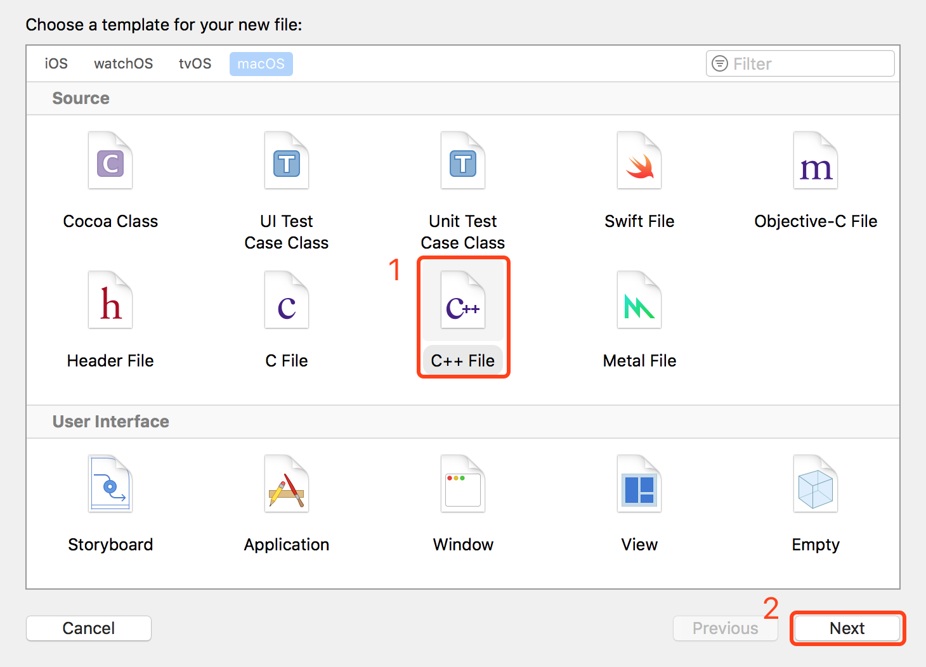926x667 pixels.
Task: Select the View template icon
Action: [639, 484]
